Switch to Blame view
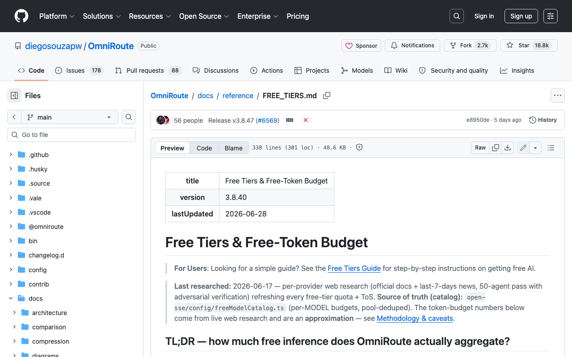Image resolution: width=572 pixels, height=357 pixels. pos(233,148)
